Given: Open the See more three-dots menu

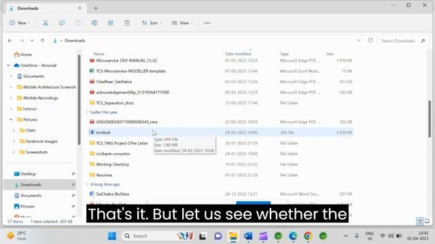Looking at the screenshot, I should pyautogui.click(x=207, y=23).
